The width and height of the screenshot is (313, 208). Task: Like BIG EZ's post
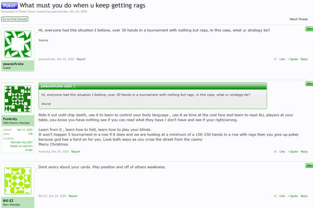coord(282,196)
